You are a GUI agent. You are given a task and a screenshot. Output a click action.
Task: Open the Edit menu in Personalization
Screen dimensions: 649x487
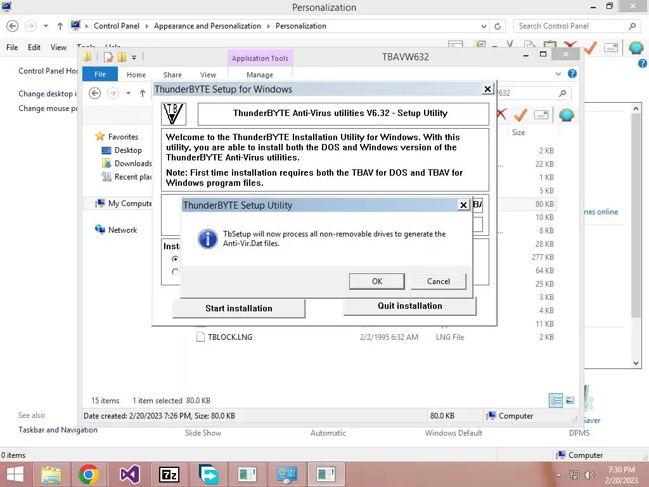click(34, 48)
